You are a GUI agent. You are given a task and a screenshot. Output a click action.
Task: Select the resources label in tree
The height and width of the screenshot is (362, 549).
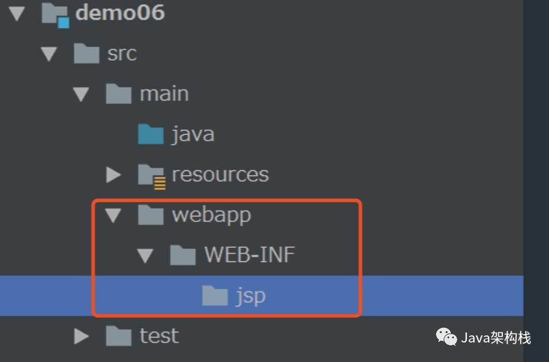[x=220, y=175]
